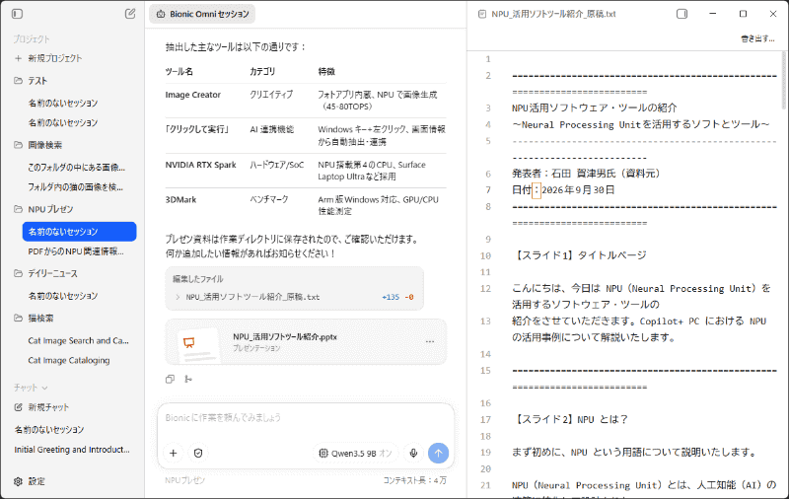Screen dimensions: 789x499
Task: Start a 新規チャット
Action: (x=48, y=407)
